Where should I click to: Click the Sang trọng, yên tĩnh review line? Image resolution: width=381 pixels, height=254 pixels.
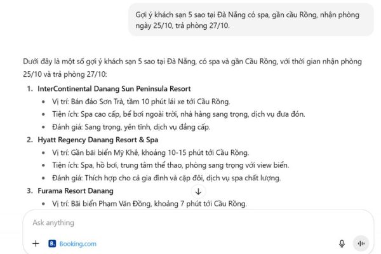139,127
